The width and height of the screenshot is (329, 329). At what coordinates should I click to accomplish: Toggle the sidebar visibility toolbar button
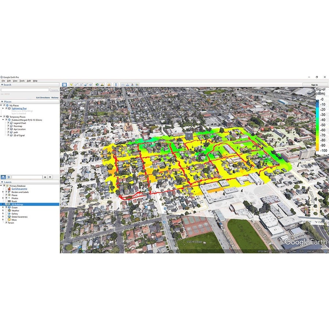tap(64, 84)
